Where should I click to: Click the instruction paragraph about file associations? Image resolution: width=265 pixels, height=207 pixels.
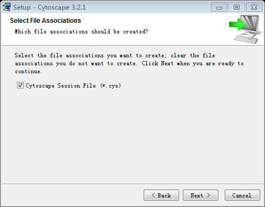tap(129, 63)
